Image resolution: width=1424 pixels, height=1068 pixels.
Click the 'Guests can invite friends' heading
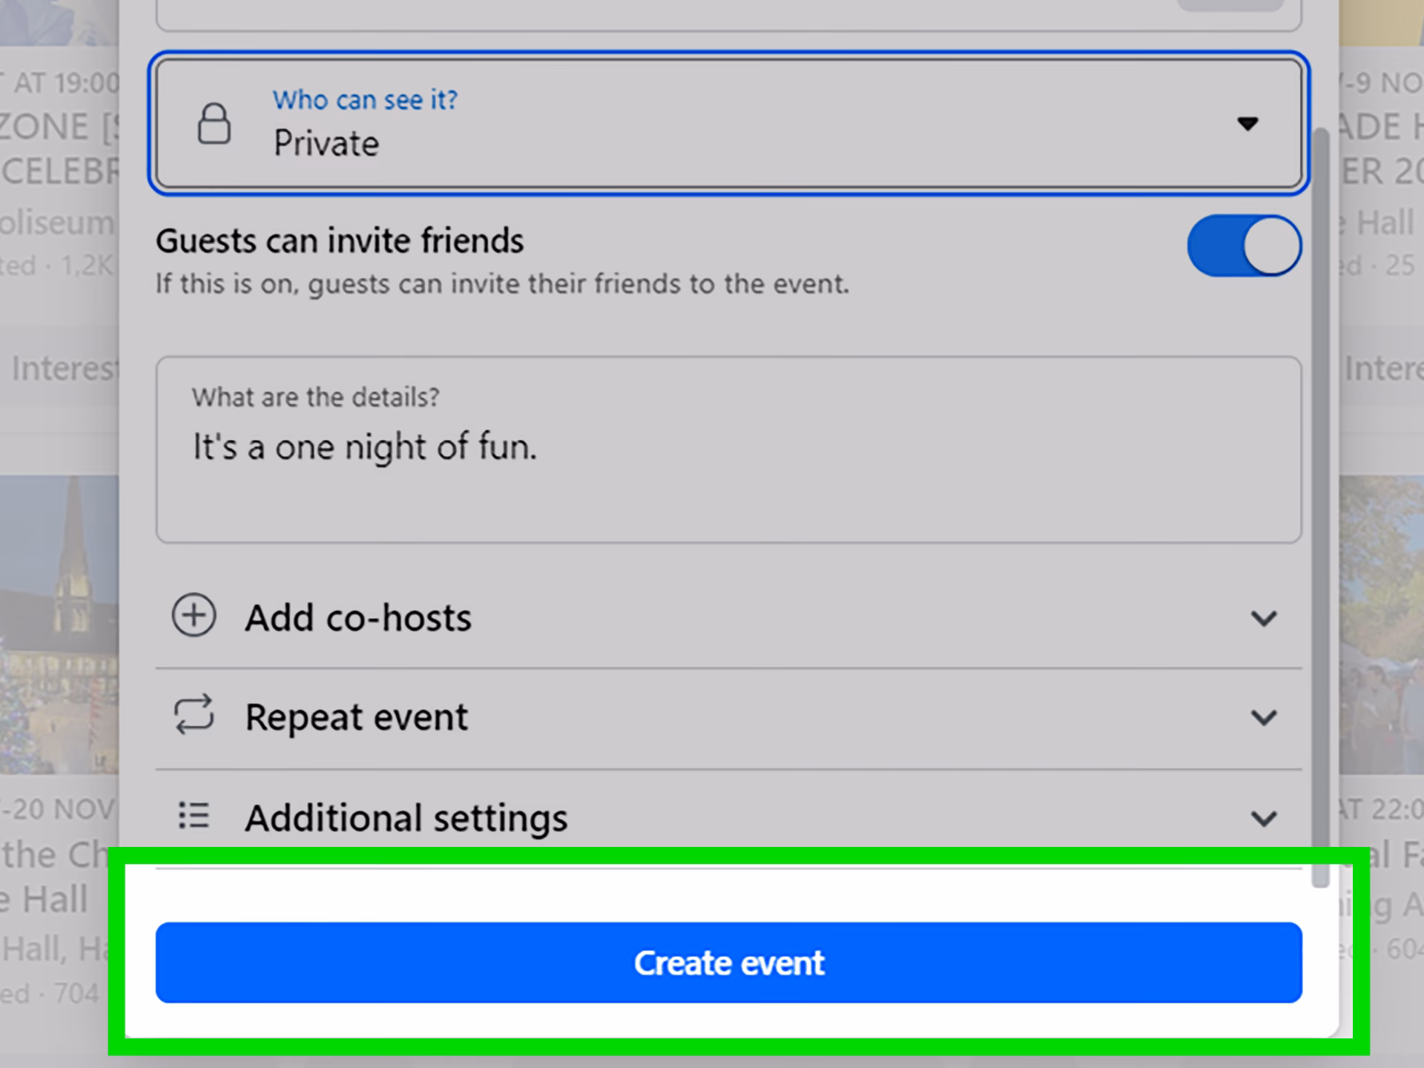pyautogui.click(x=340, y=241)
